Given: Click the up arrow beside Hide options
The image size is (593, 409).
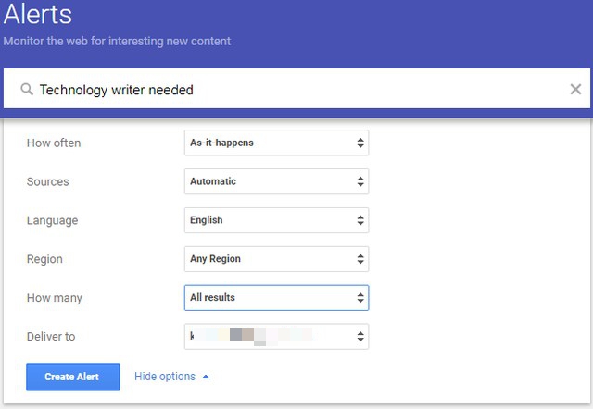Looking at the screenshot, I should click(x=206, y=377).
